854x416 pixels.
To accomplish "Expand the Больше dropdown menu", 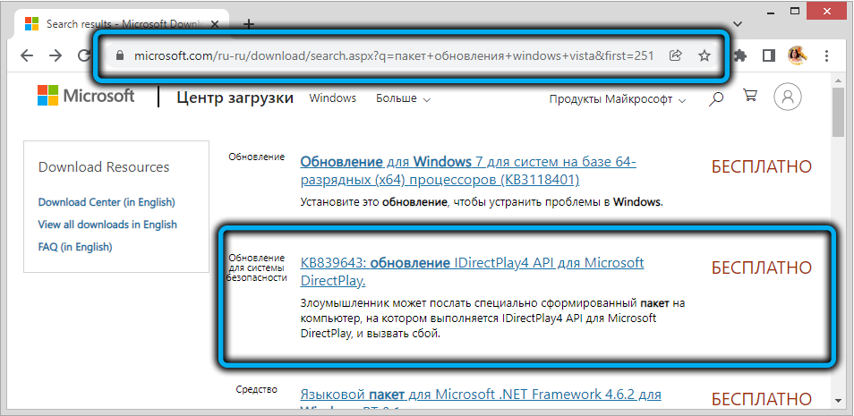I will 403,98.
